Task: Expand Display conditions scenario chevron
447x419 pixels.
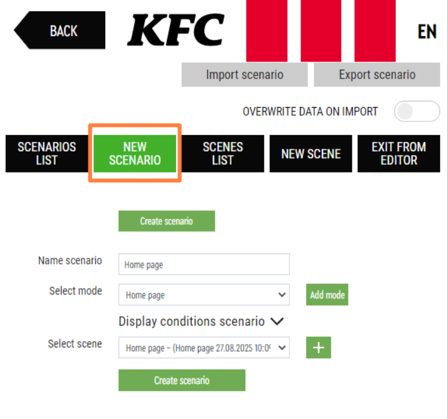Action: (277, 321)
